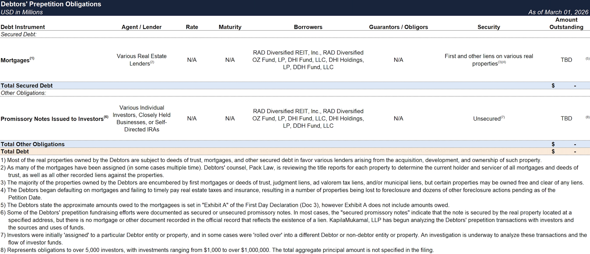Click footnote marker (5) beside Mortgages amount
This screenshot has height=254, width=590.
click(x=587, y=59)
